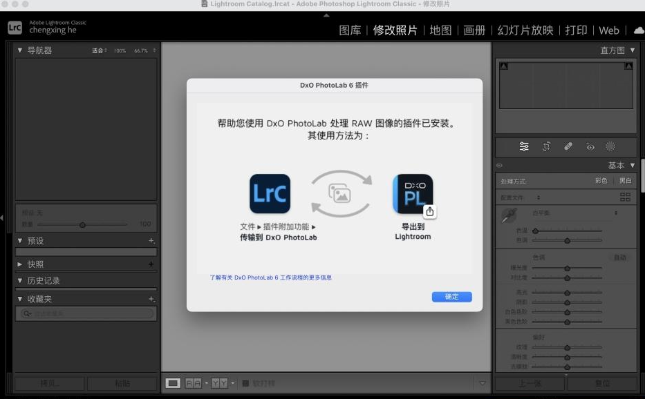Select the Masking circle tool icon
645x399 pixels.
[x=610, y=146]
